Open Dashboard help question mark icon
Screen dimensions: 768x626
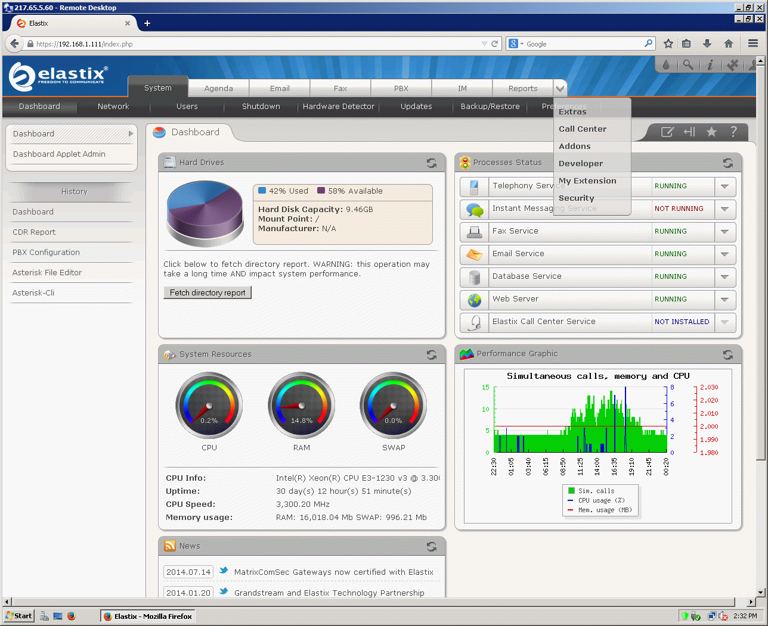(733, 132)
